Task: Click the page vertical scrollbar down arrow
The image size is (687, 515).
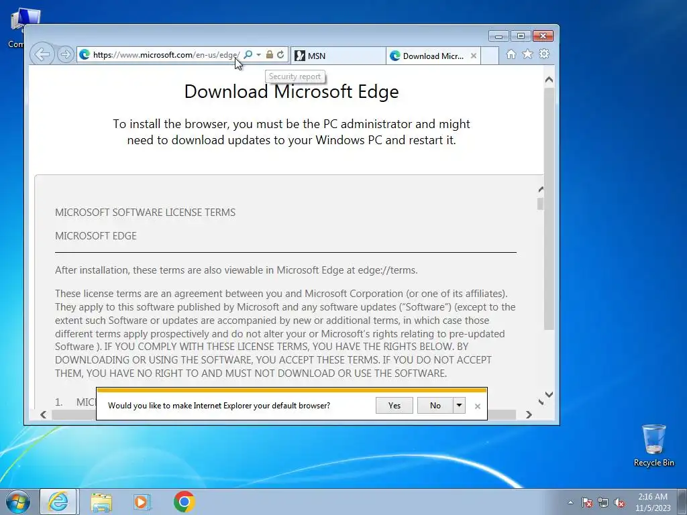Action: point(549,394)
